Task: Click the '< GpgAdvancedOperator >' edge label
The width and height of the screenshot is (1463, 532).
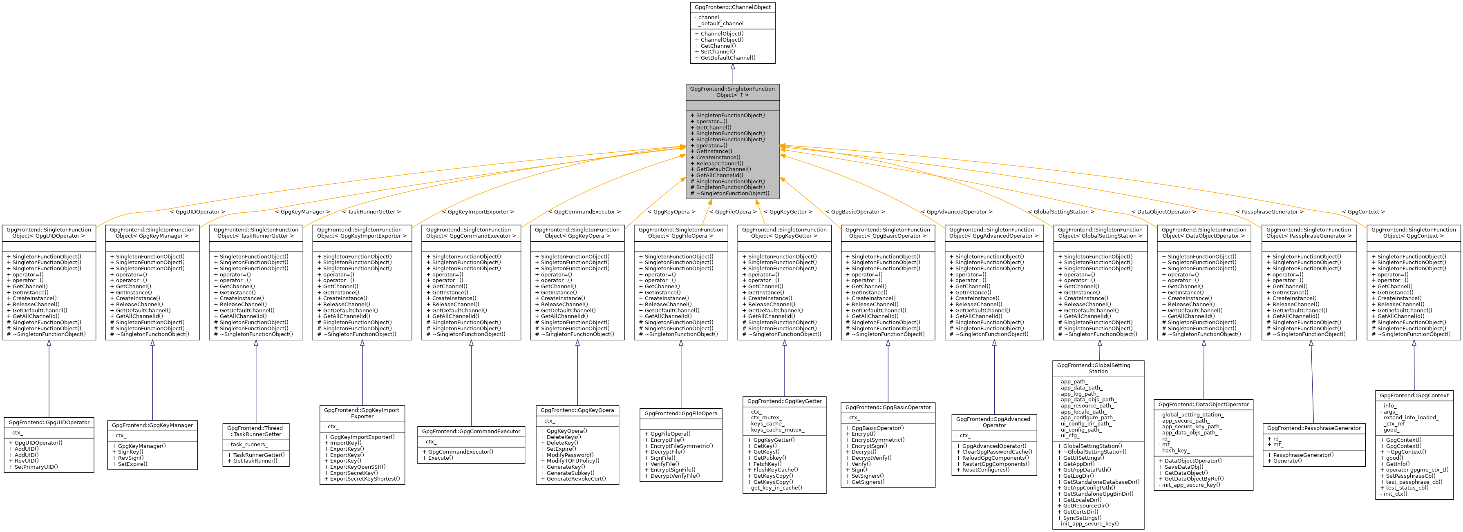Action: pyautogui.click(x=956, y=212)
